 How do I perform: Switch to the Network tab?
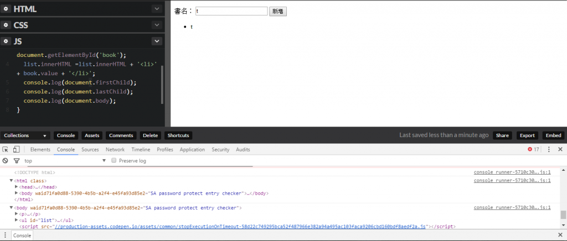click(115, 149)
